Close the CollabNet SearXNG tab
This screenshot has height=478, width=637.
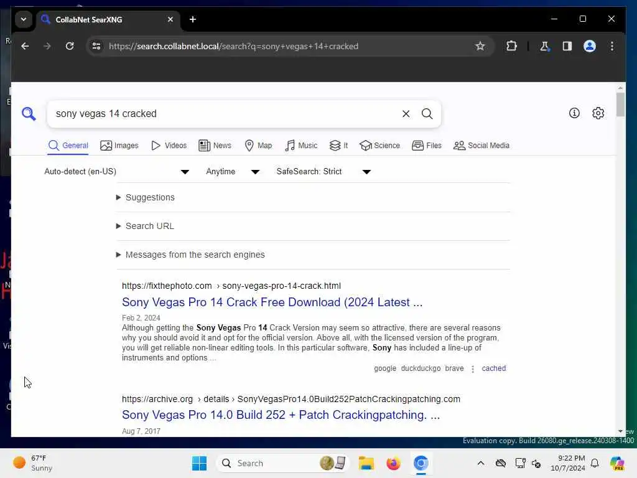[x=170, y=19]
